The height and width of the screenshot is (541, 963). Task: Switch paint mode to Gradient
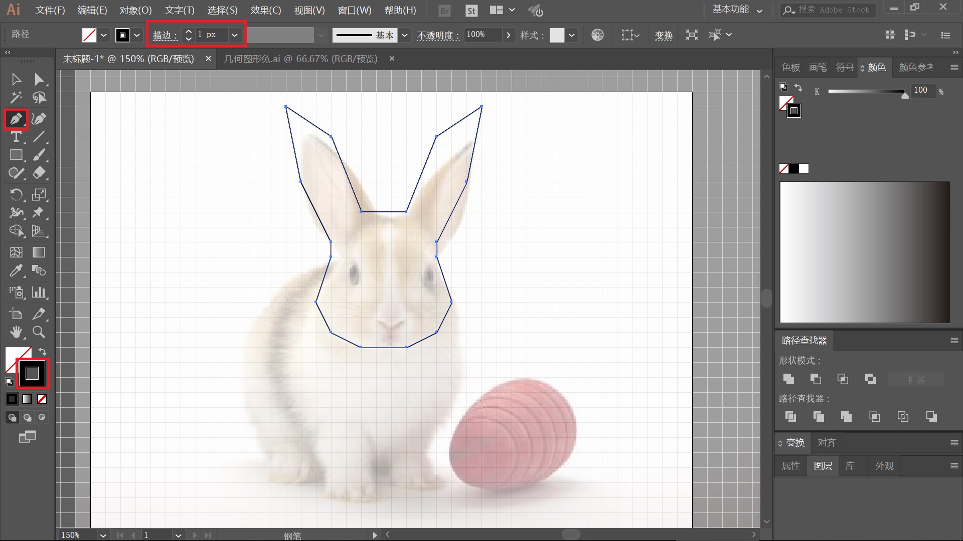click(27, 399)
